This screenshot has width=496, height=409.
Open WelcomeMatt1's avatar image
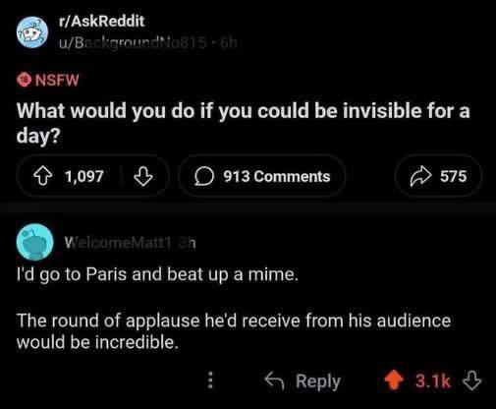click(34, 242)
